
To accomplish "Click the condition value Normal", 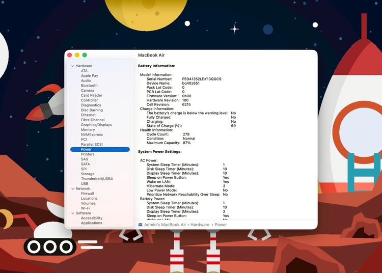I will click(189, 139).
